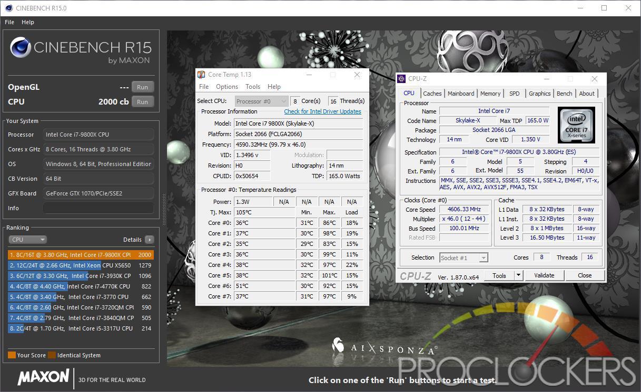
Task: Select the CPU tab in CPU-Z
Action: (409, 93)
